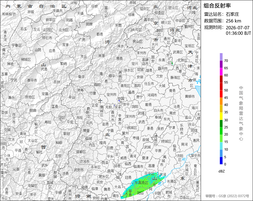This screenshot has height=201, width=253.
Task: Click the 黄骅市 map label
Action: 190,96
